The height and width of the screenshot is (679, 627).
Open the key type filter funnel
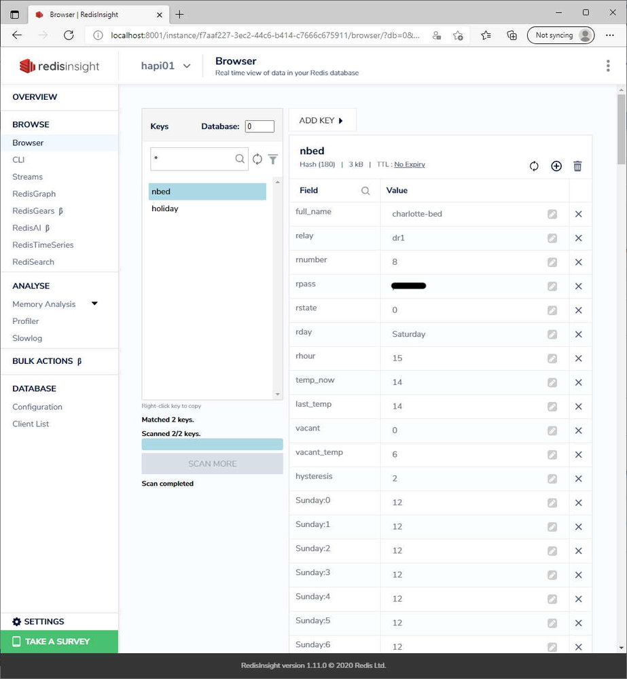pyautogui.click(x=273, y=160)
